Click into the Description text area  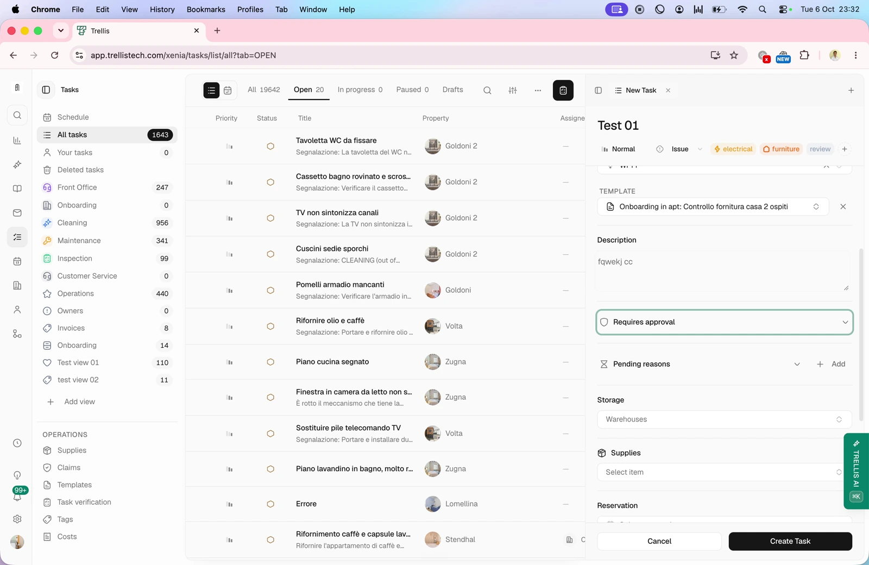[723, 271]
